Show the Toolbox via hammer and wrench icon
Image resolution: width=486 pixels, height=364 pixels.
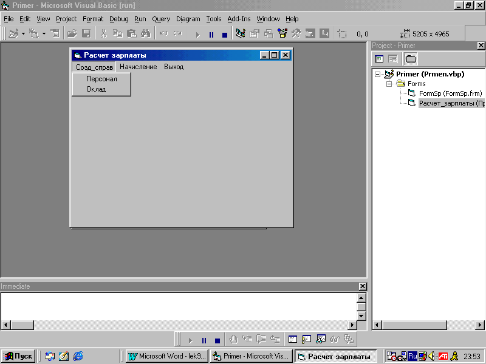[296, 33]
